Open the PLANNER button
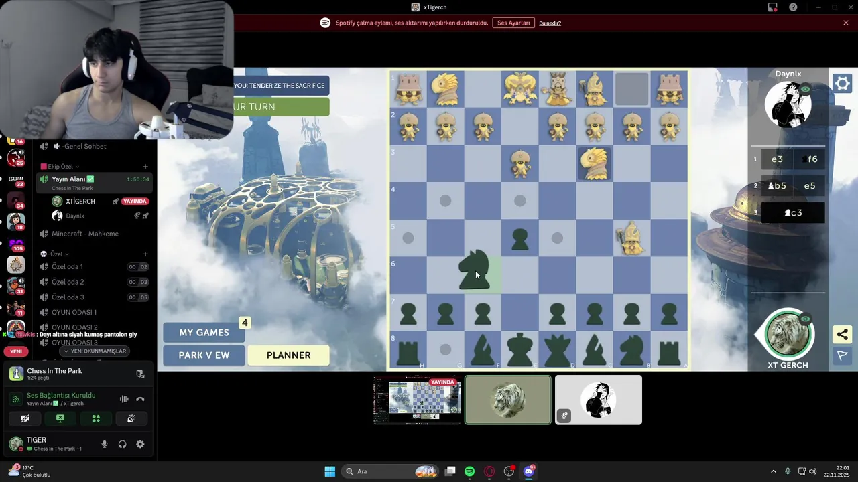Screen dimensions: 858x482 288,355
